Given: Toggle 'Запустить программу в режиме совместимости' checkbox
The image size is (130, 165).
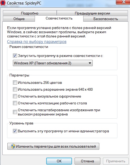Looking at the screenshot, I should 15,56.
